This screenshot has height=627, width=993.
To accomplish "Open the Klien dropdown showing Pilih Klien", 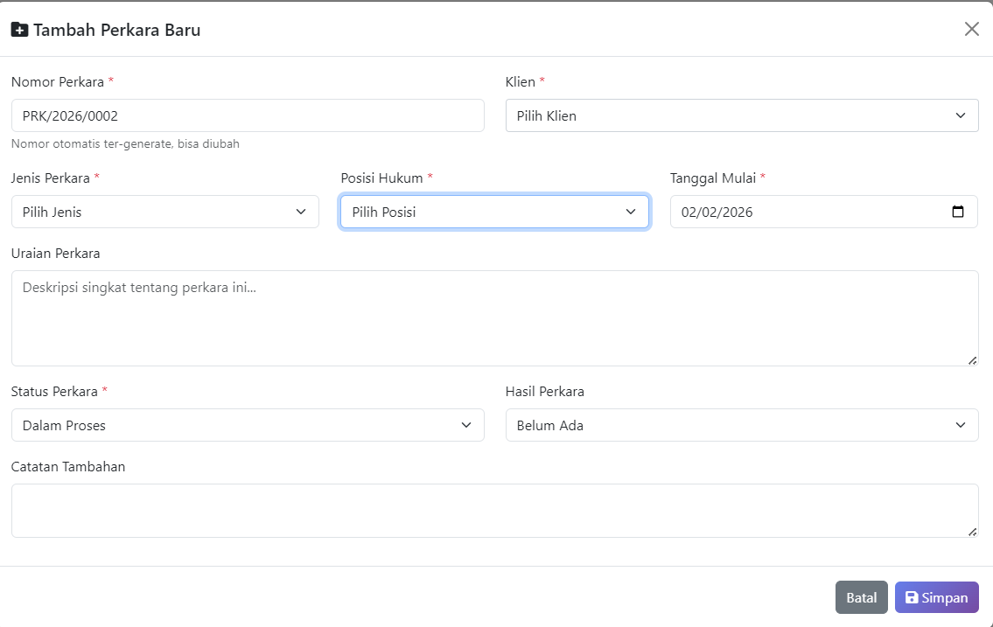I will point(742,115).
